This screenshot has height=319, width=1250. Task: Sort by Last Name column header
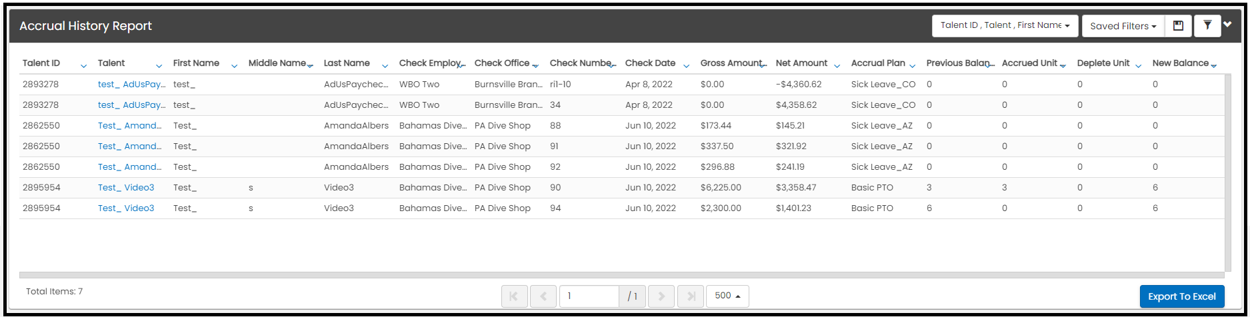[x=347, y=63]
